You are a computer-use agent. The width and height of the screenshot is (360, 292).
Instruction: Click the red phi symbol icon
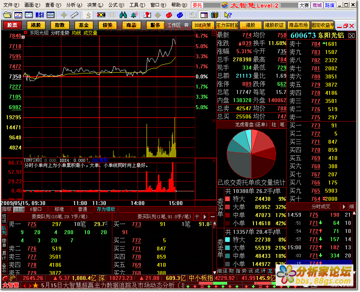[169, 15]
